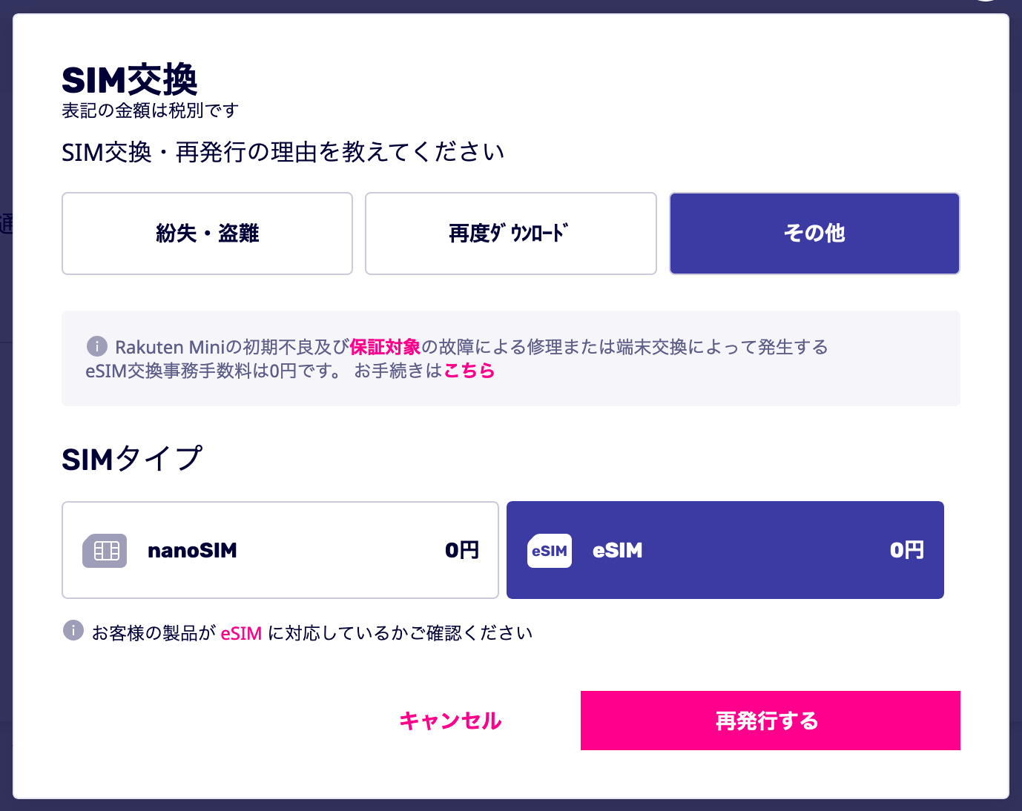Click the SIM交換 dialog title
Viewport: 1022px width, 811px height.
130,80
